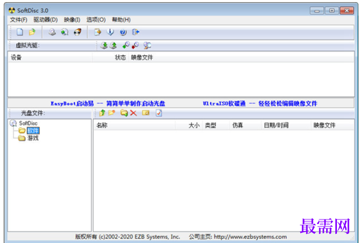Click the magnifier disc search icon

tap(147, 46)
